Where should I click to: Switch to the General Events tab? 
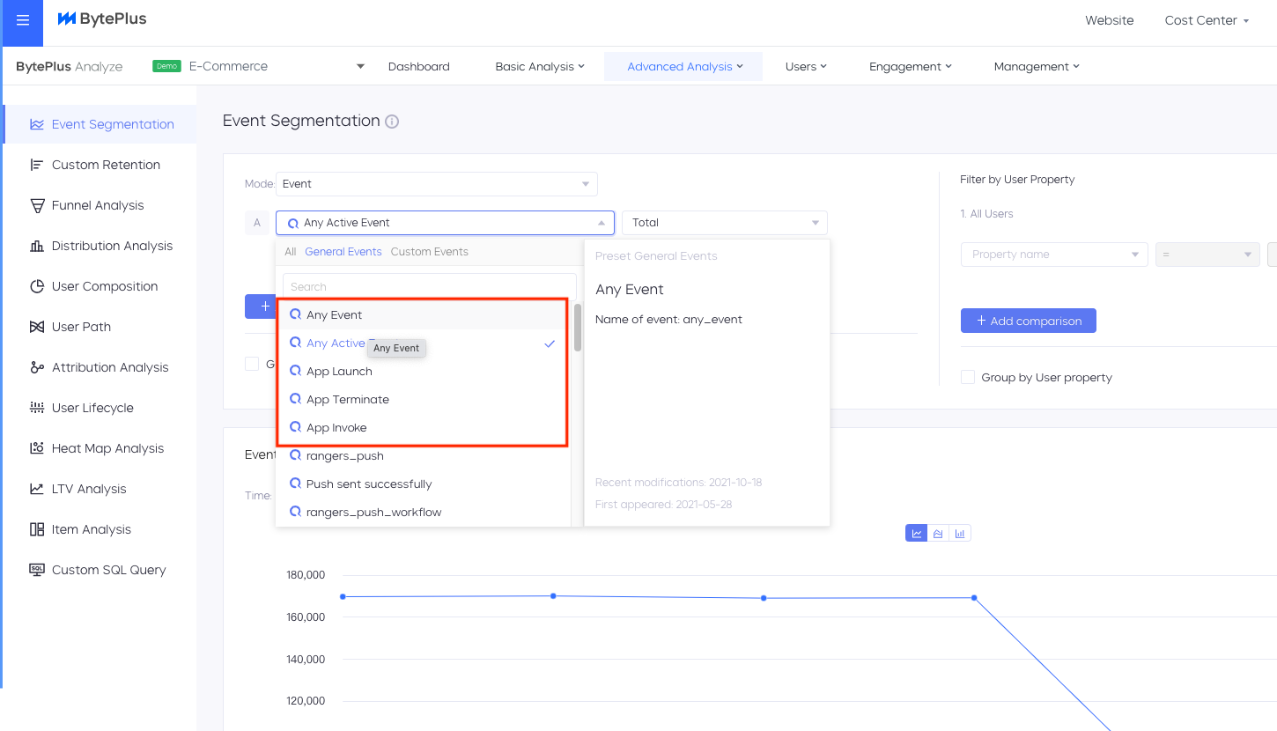point(343,252)
